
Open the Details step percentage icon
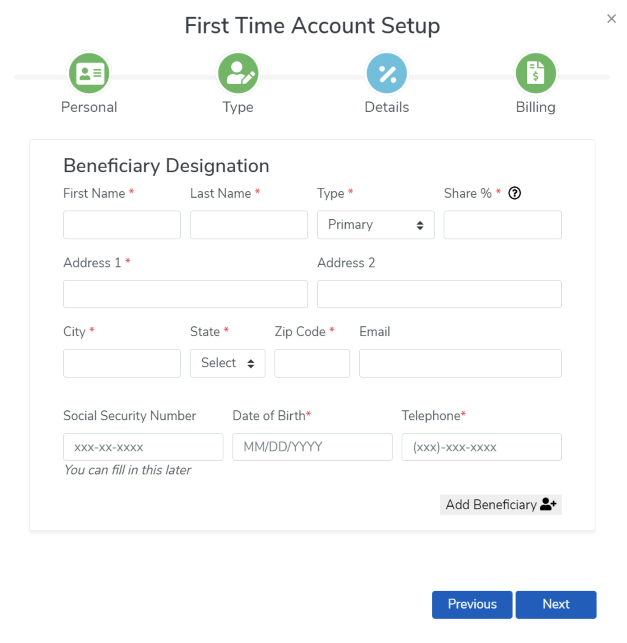coord(387,73)
